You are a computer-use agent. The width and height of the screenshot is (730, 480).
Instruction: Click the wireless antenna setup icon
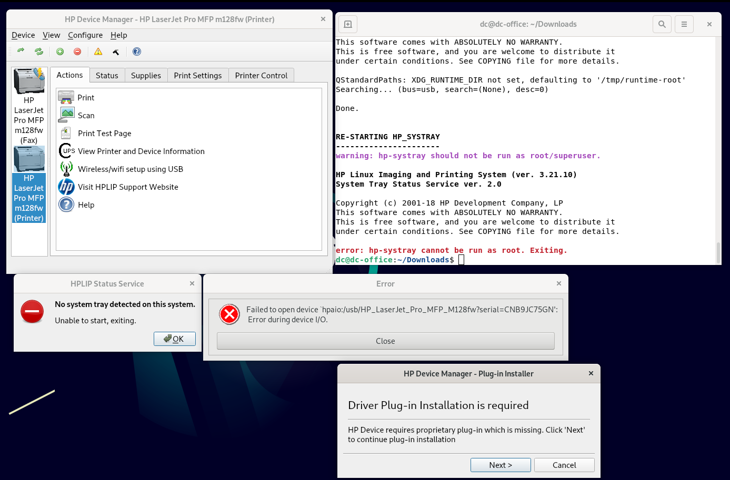coord(66,169)
